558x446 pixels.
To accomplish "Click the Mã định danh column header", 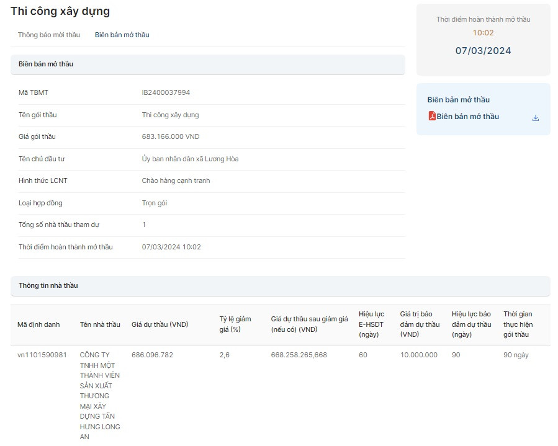I will point(38,324).
